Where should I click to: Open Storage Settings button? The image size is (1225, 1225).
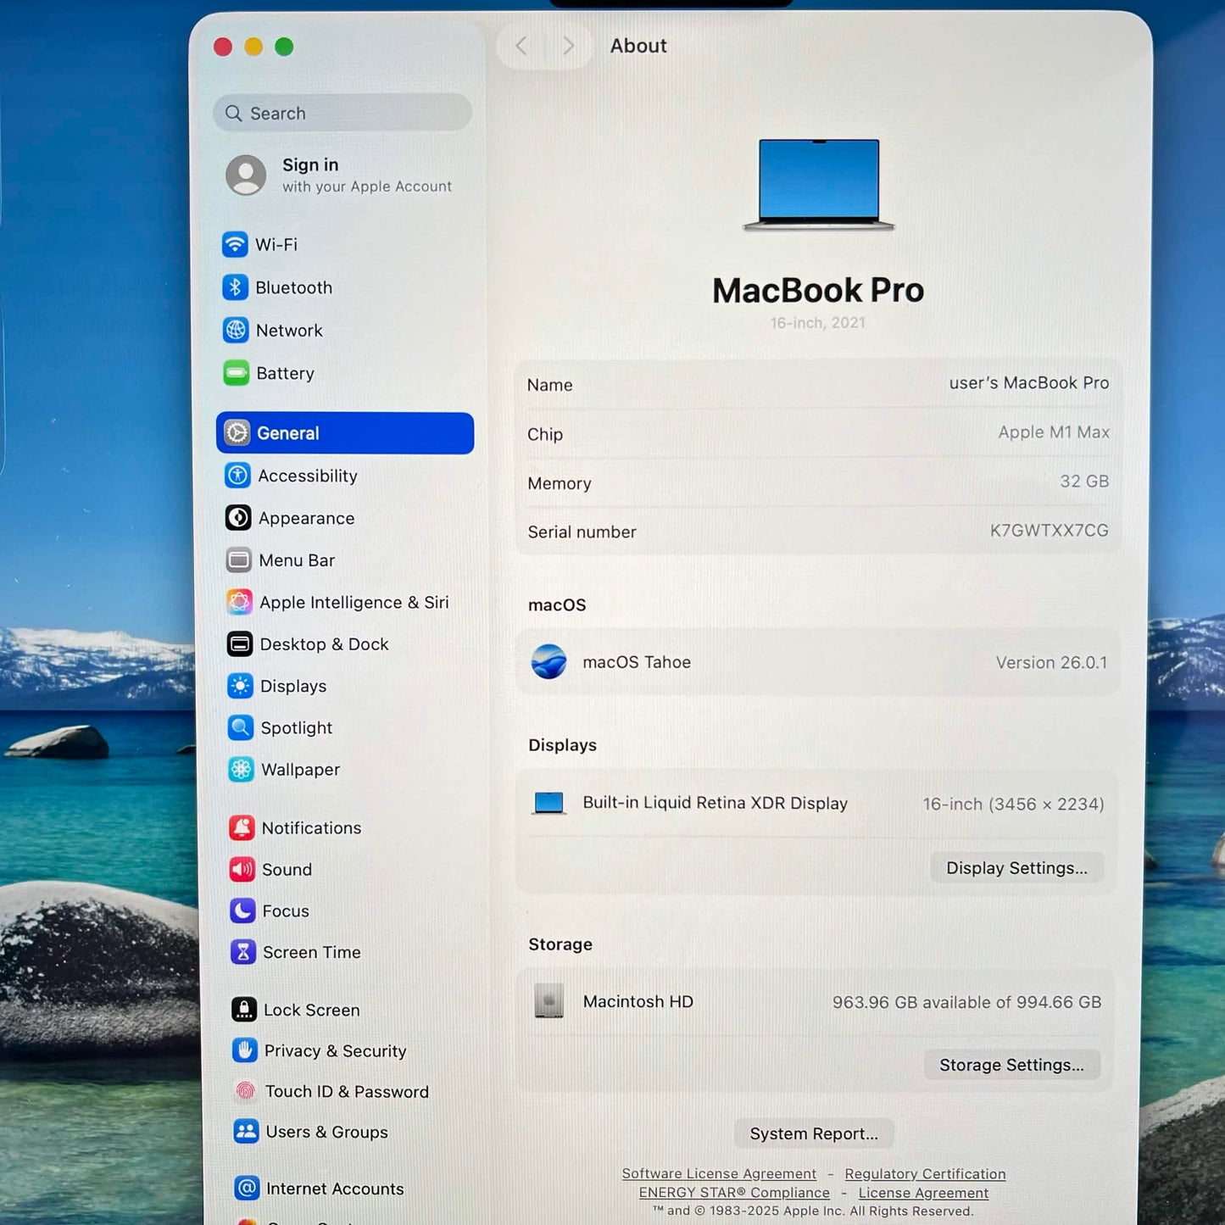1012,1065
